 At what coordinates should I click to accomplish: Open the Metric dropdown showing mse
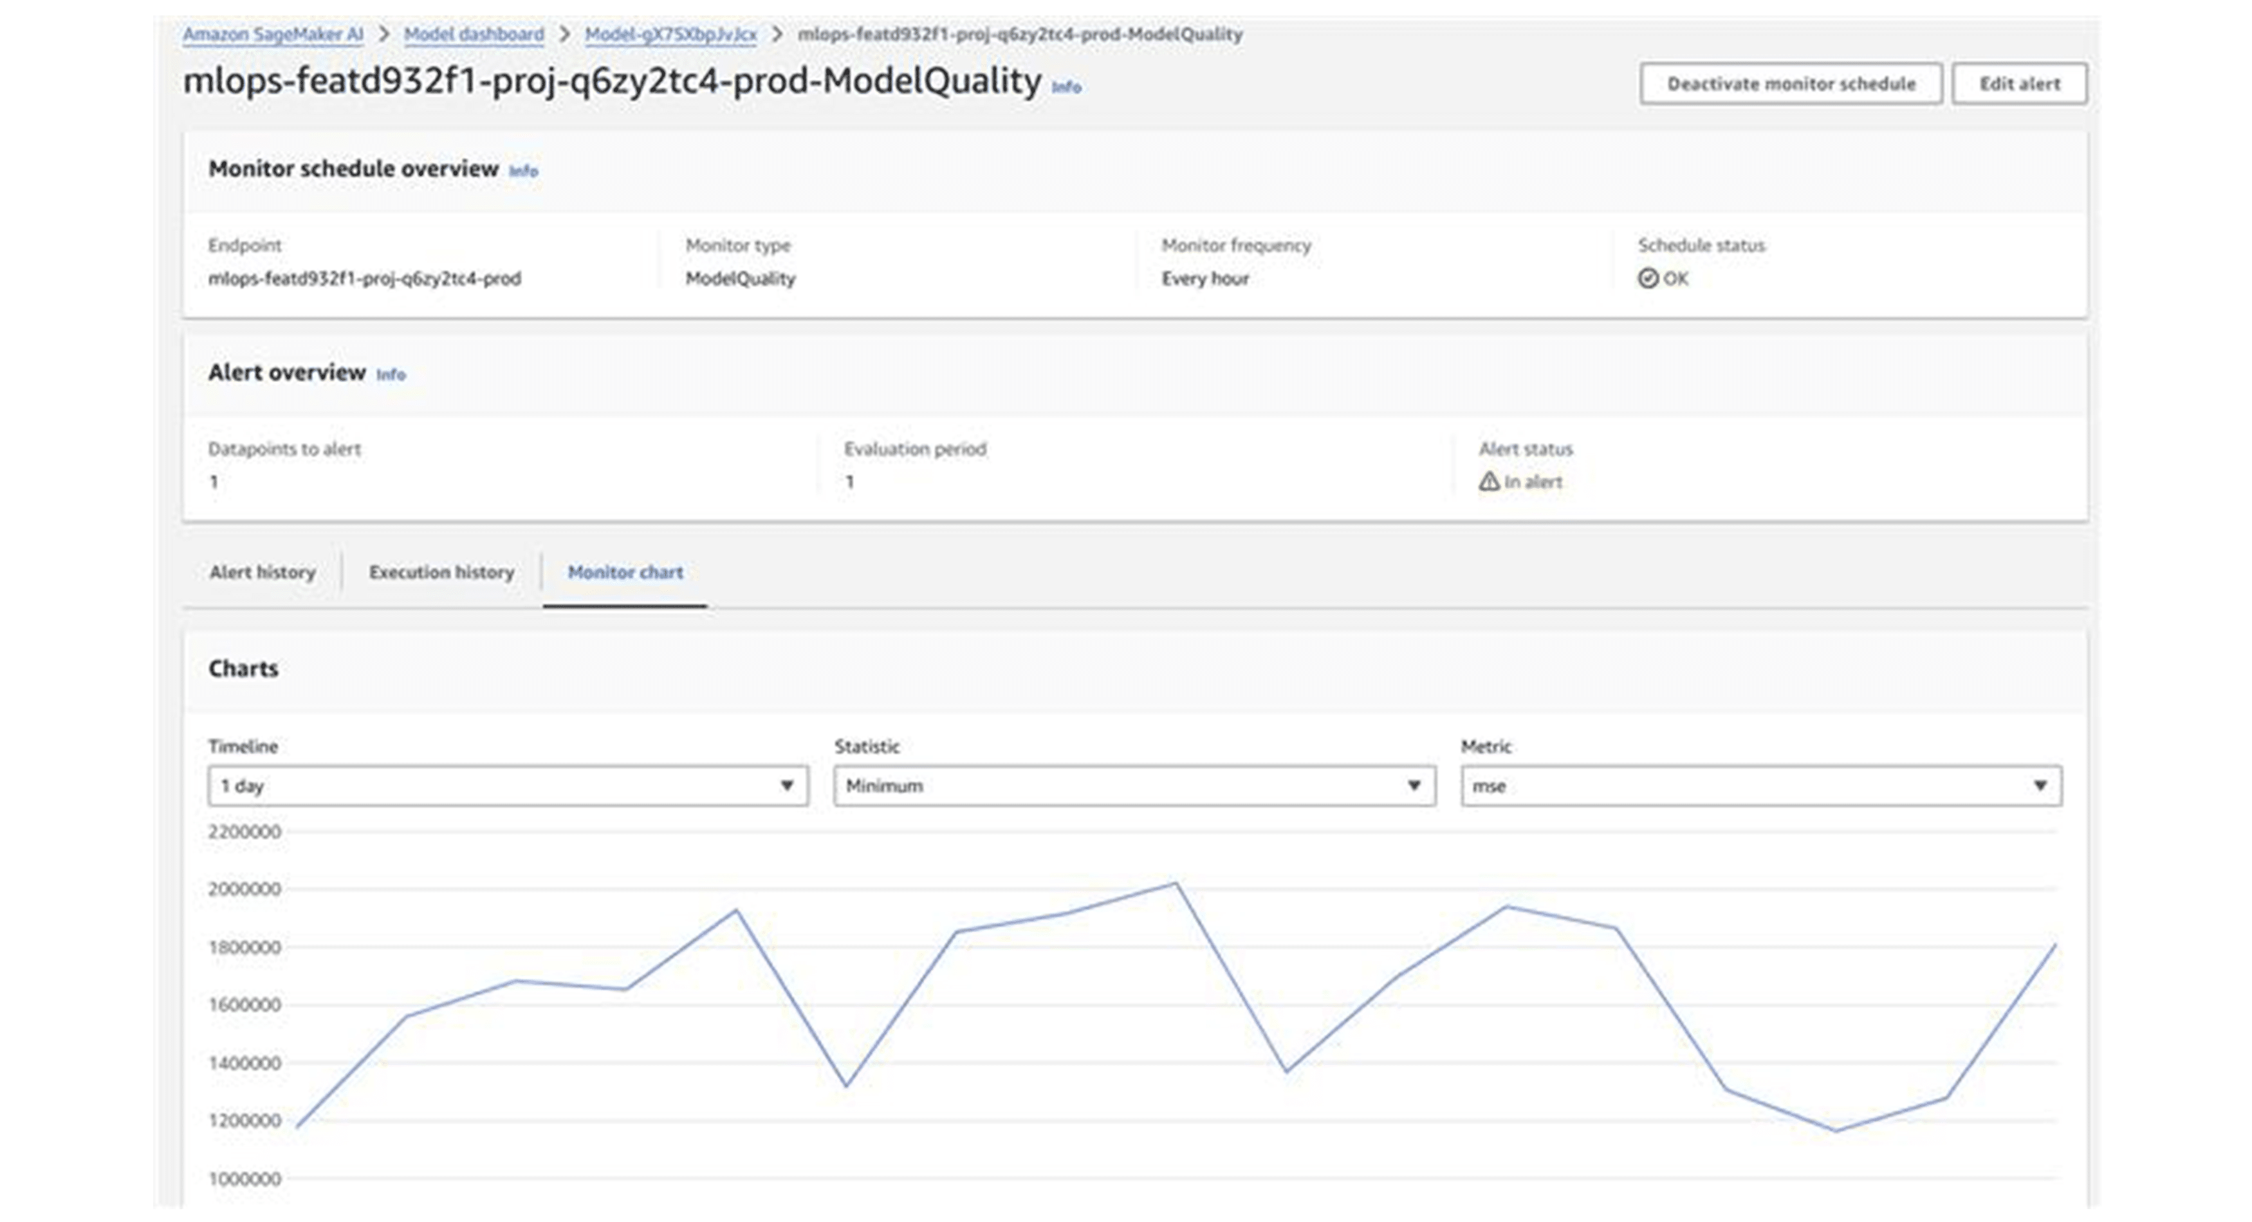coord(1762,786)
